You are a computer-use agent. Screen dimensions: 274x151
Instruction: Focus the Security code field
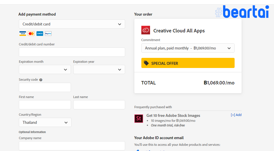pos(45,87)
